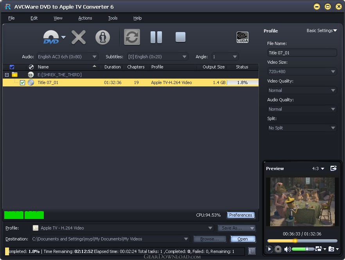
Task: Select the Apple TV-H.264 Video profile cell
Action: click(x=171, y=82)
